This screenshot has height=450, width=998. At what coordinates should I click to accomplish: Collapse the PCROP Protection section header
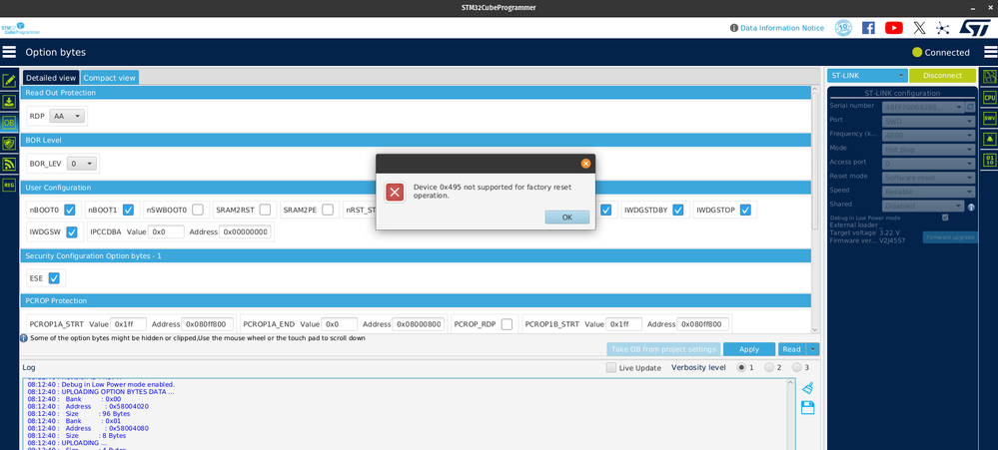point(416,300)
